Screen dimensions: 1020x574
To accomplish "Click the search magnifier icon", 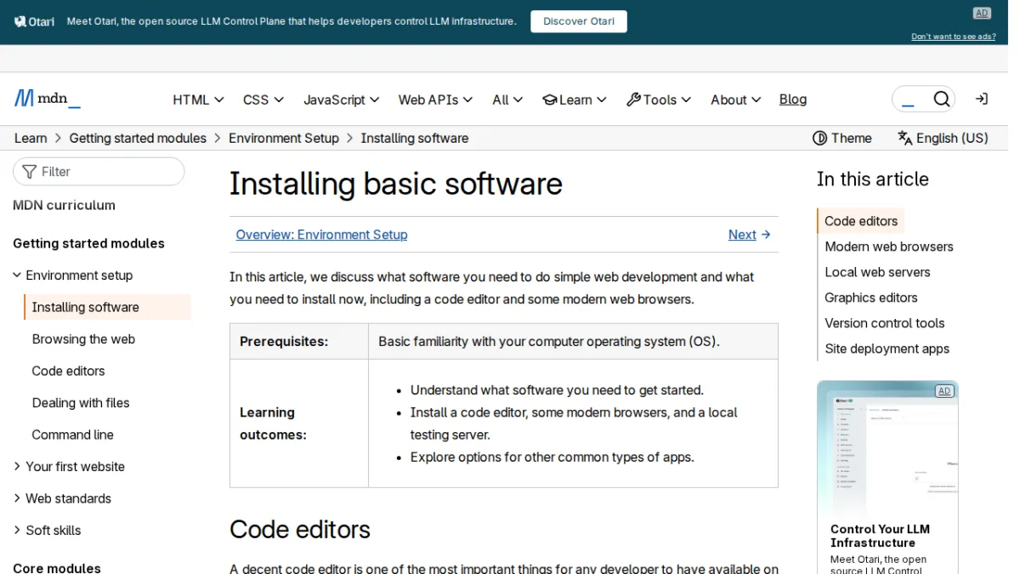I will 941,99.
